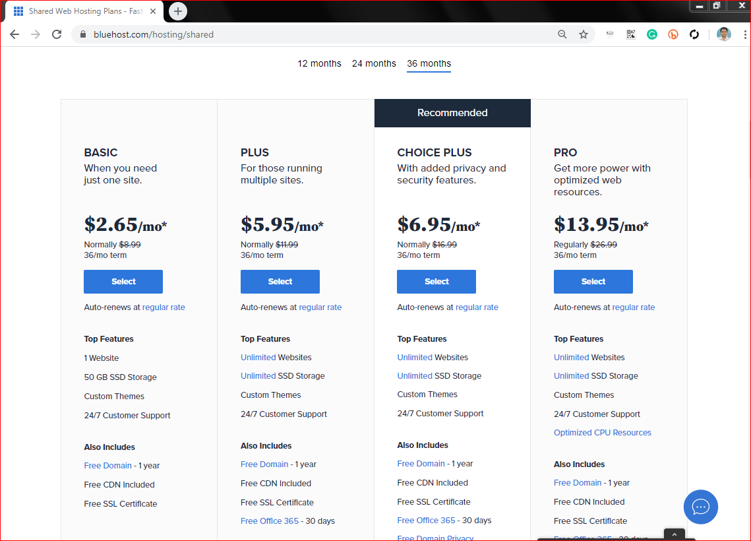Click Unlimited Websites link in Pro

tap(572, 358)
